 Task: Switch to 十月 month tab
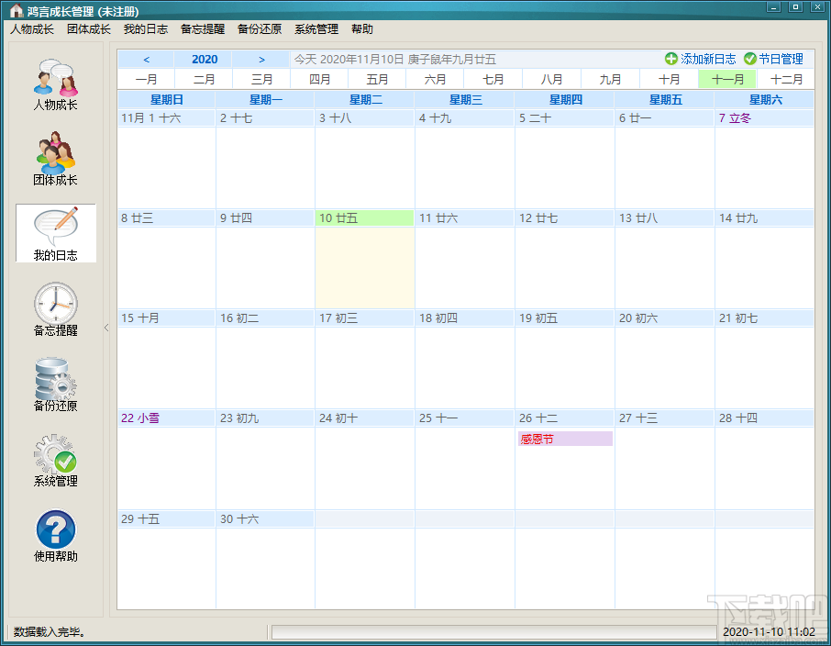669,80
